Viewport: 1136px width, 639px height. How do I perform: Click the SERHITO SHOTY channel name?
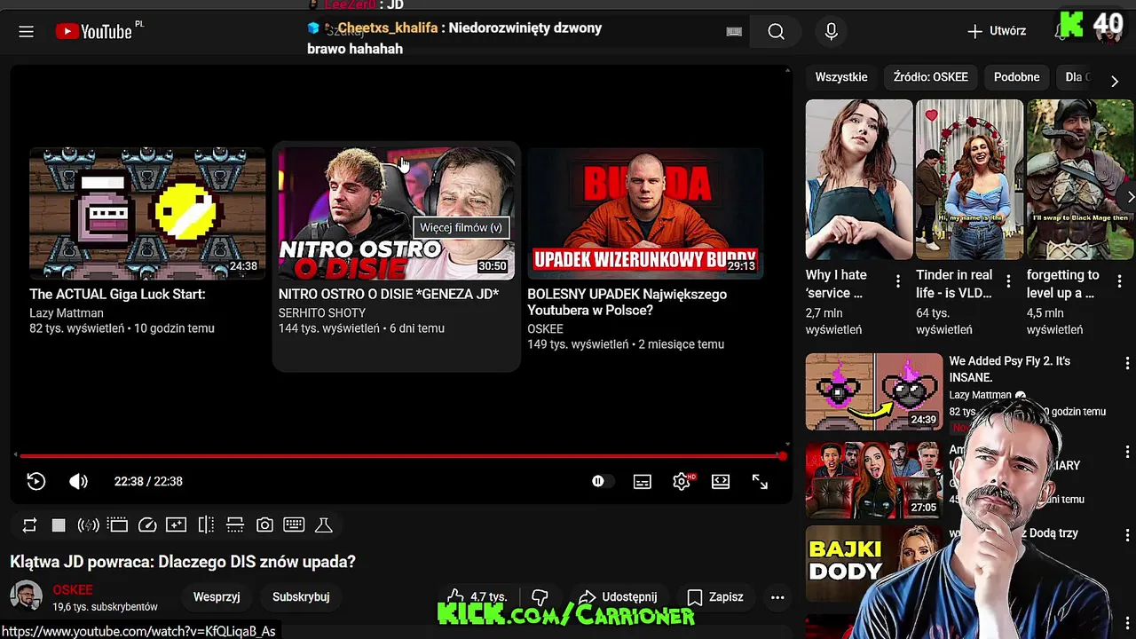pyautogui.click(x=322, y=313)
